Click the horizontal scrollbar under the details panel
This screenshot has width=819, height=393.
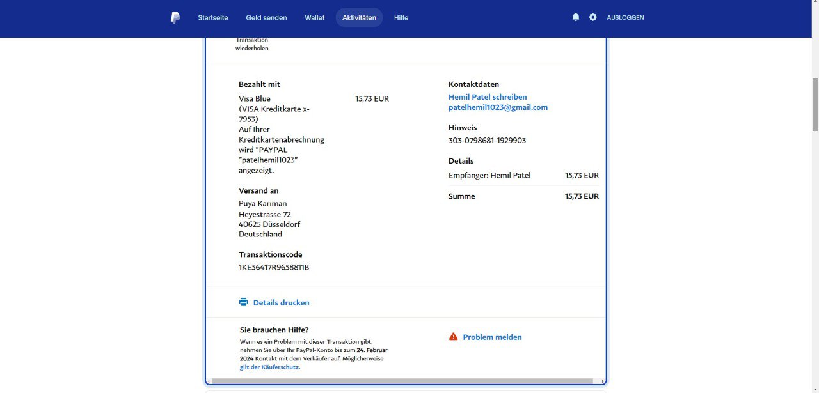click(402, 381)
